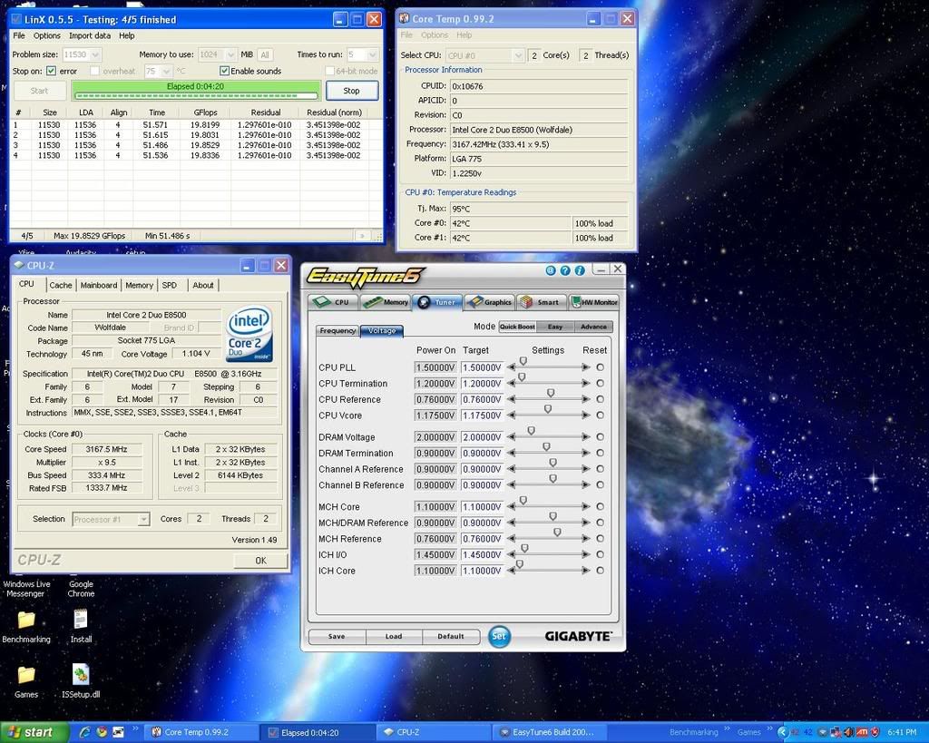Image resolution: width=929 pixels, height=743 pixels.
Task: Toggle the overheat stop checkbox
Action: point(94,71)
